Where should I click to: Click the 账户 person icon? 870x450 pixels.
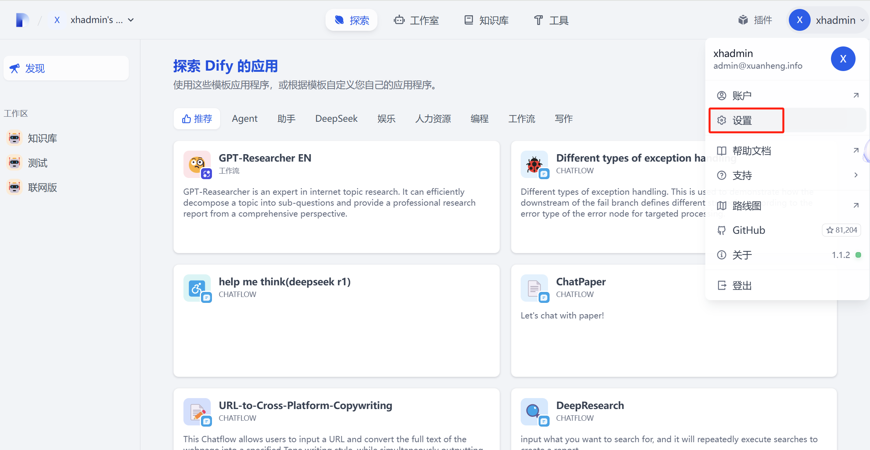pos(722,96)
